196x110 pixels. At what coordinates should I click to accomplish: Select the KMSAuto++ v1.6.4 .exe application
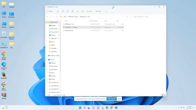click(93, 27)
